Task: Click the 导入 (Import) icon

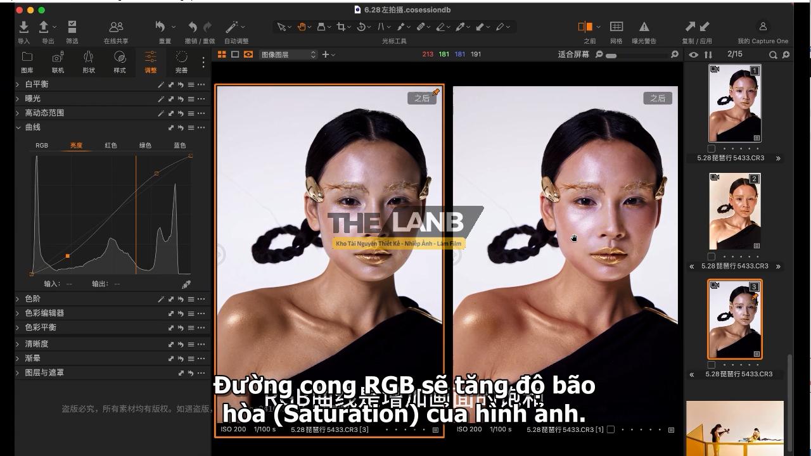Action: pyautogui.click(x=23, y=27)
